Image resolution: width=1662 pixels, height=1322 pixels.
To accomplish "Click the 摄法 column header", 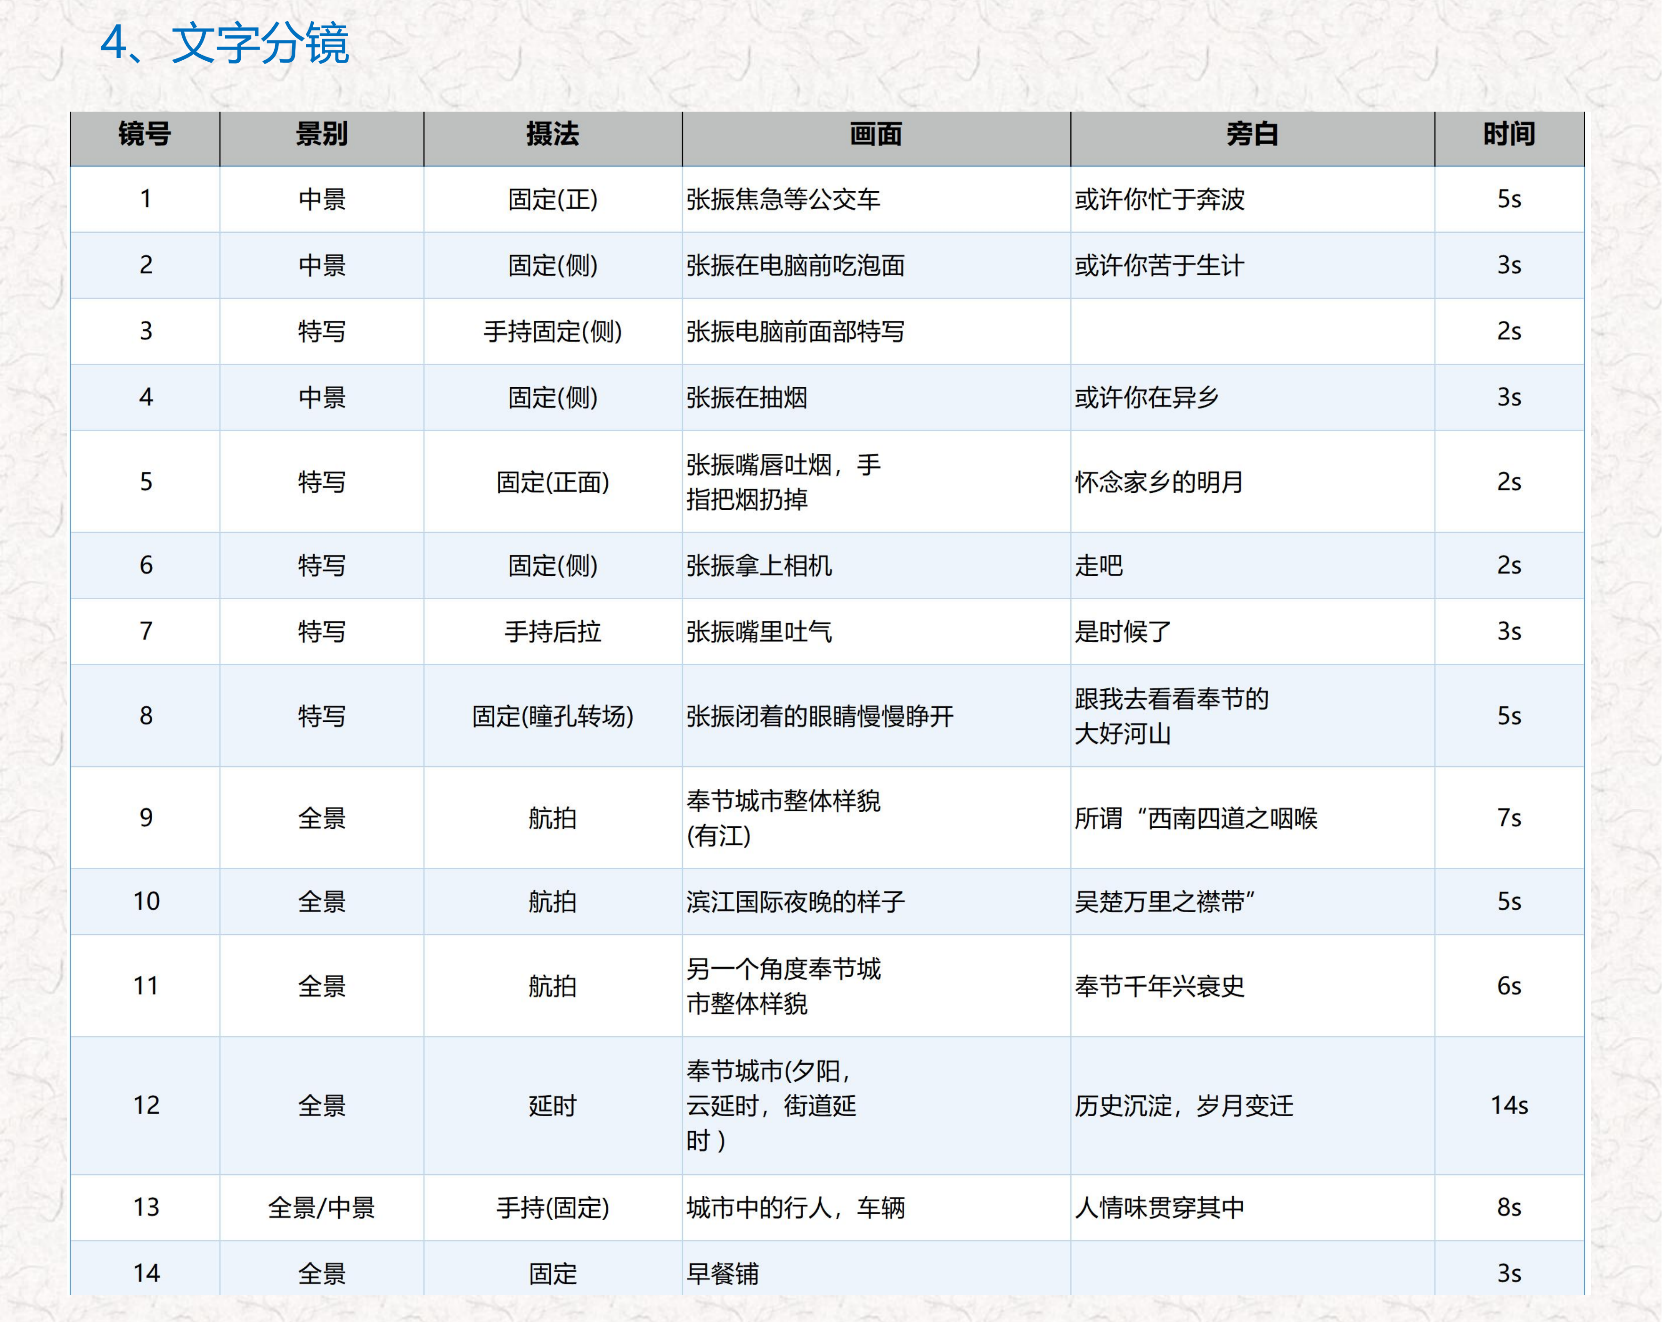I will pyautogui.click(x=552, y=135).
